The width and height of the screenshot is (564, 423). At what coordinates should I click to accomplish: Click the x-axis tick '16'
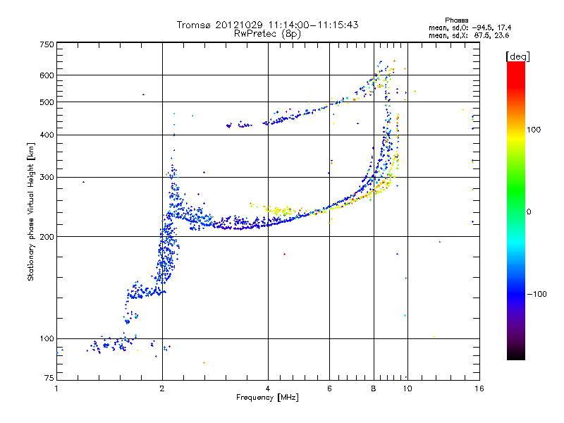pyautogui.click(x=479, y=388)
